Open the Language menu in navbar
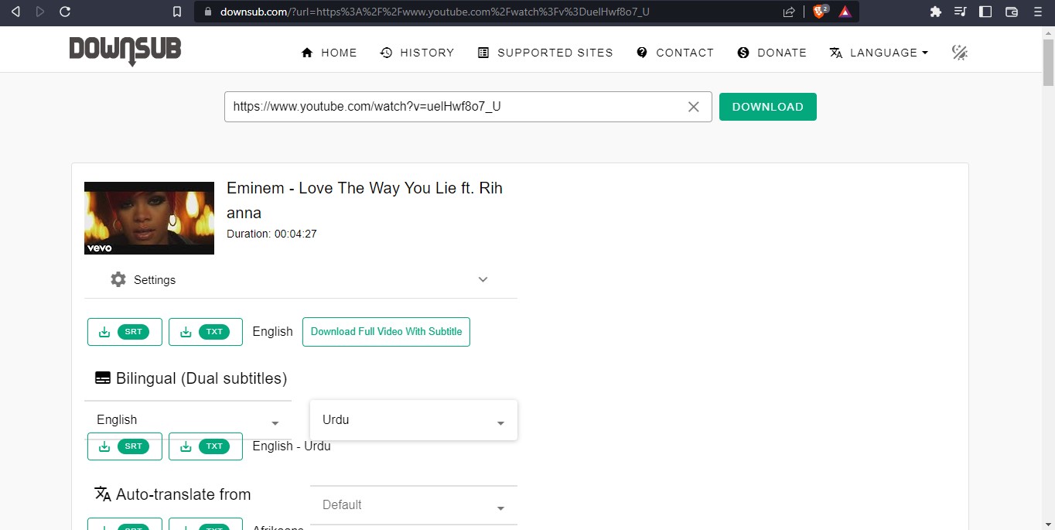This screenshot has width=1055, height=530. tap(879, 53)
